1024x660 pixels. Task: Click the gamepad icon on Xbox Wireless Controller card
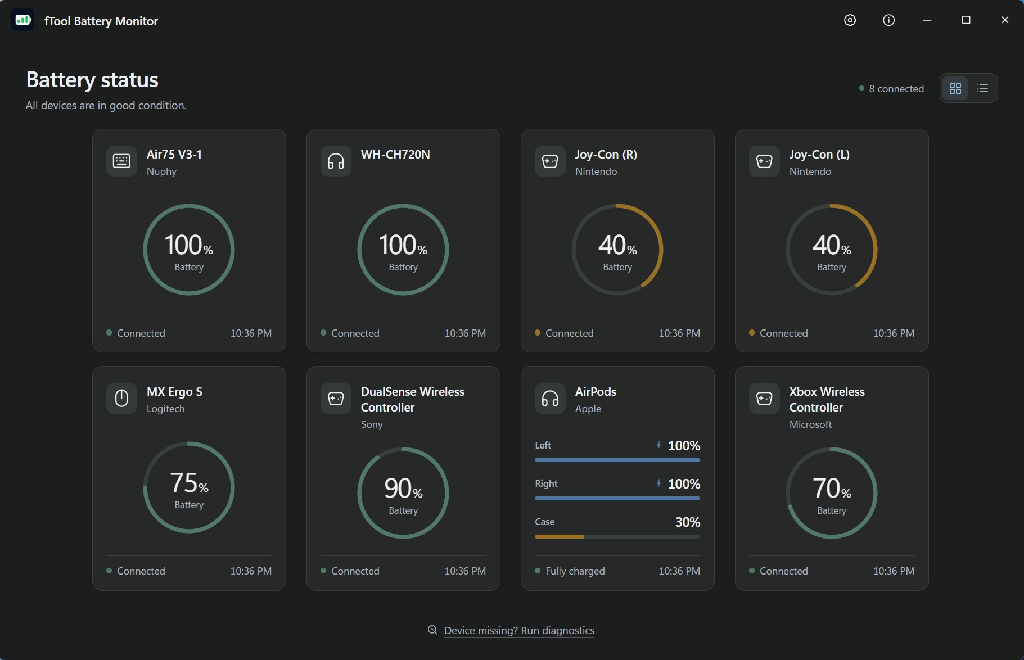pos(764,399)
